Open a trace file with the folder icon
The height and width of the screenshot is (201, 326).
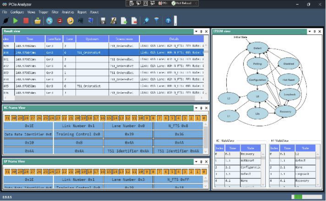click(x=38, y=21)
